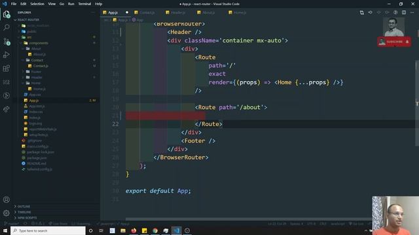Click the Cortana circle in the taskbar
The height and width of the screenshot is (235, 419).
90,230
